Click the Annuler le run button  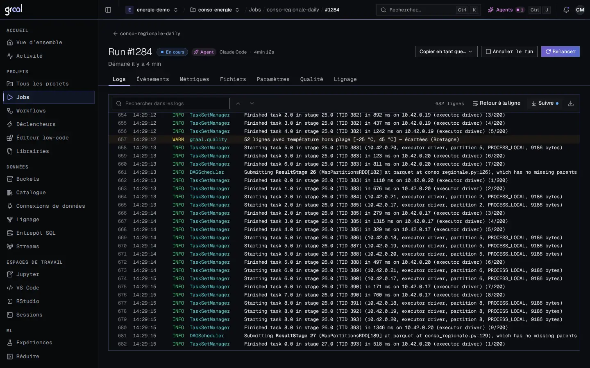click(509, 52)
